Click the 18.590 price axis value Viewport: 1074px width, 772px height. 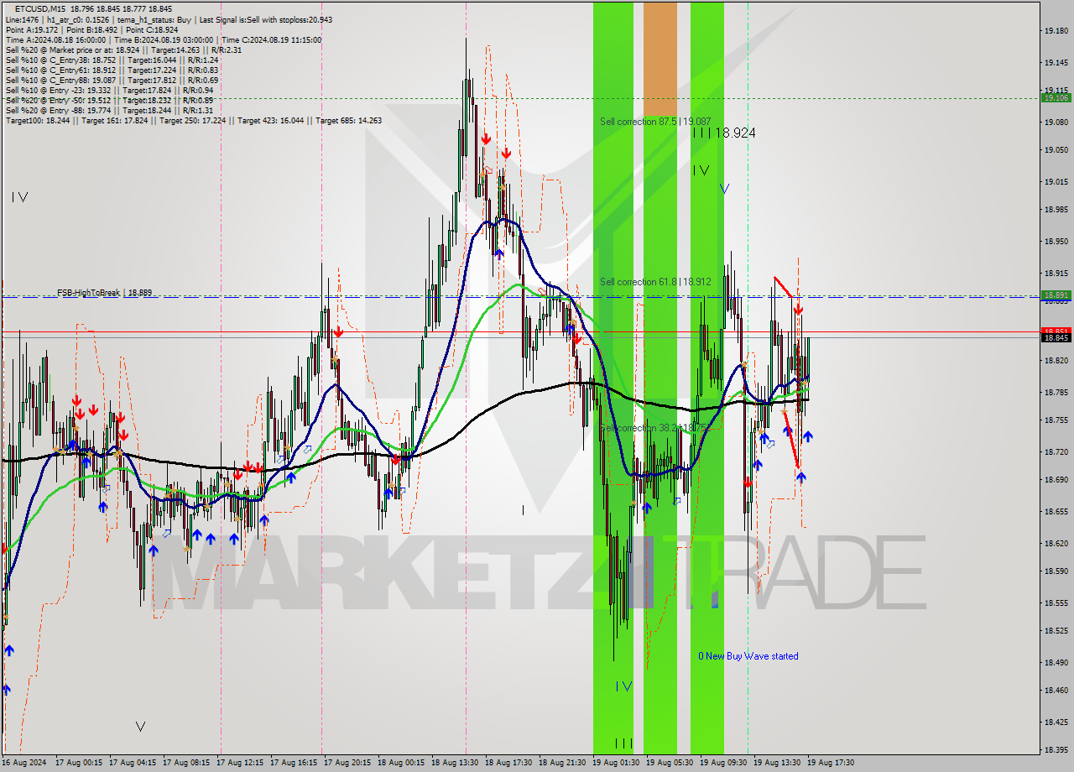pyautogui.click(x=1055, y=571)
